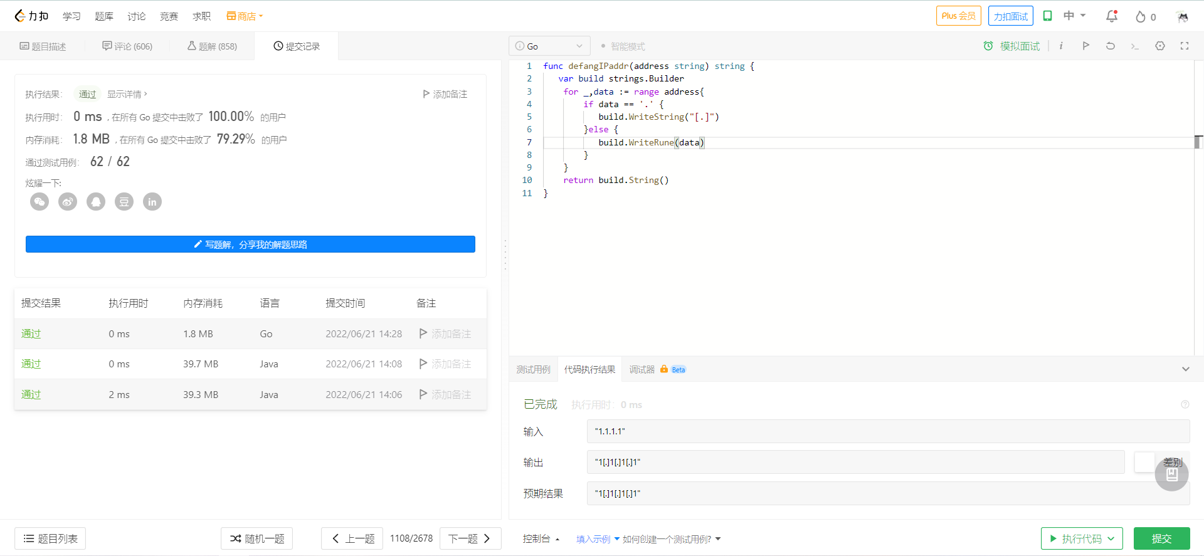
Task: Open the user avatar menu
Action: tap(1183, 16)
